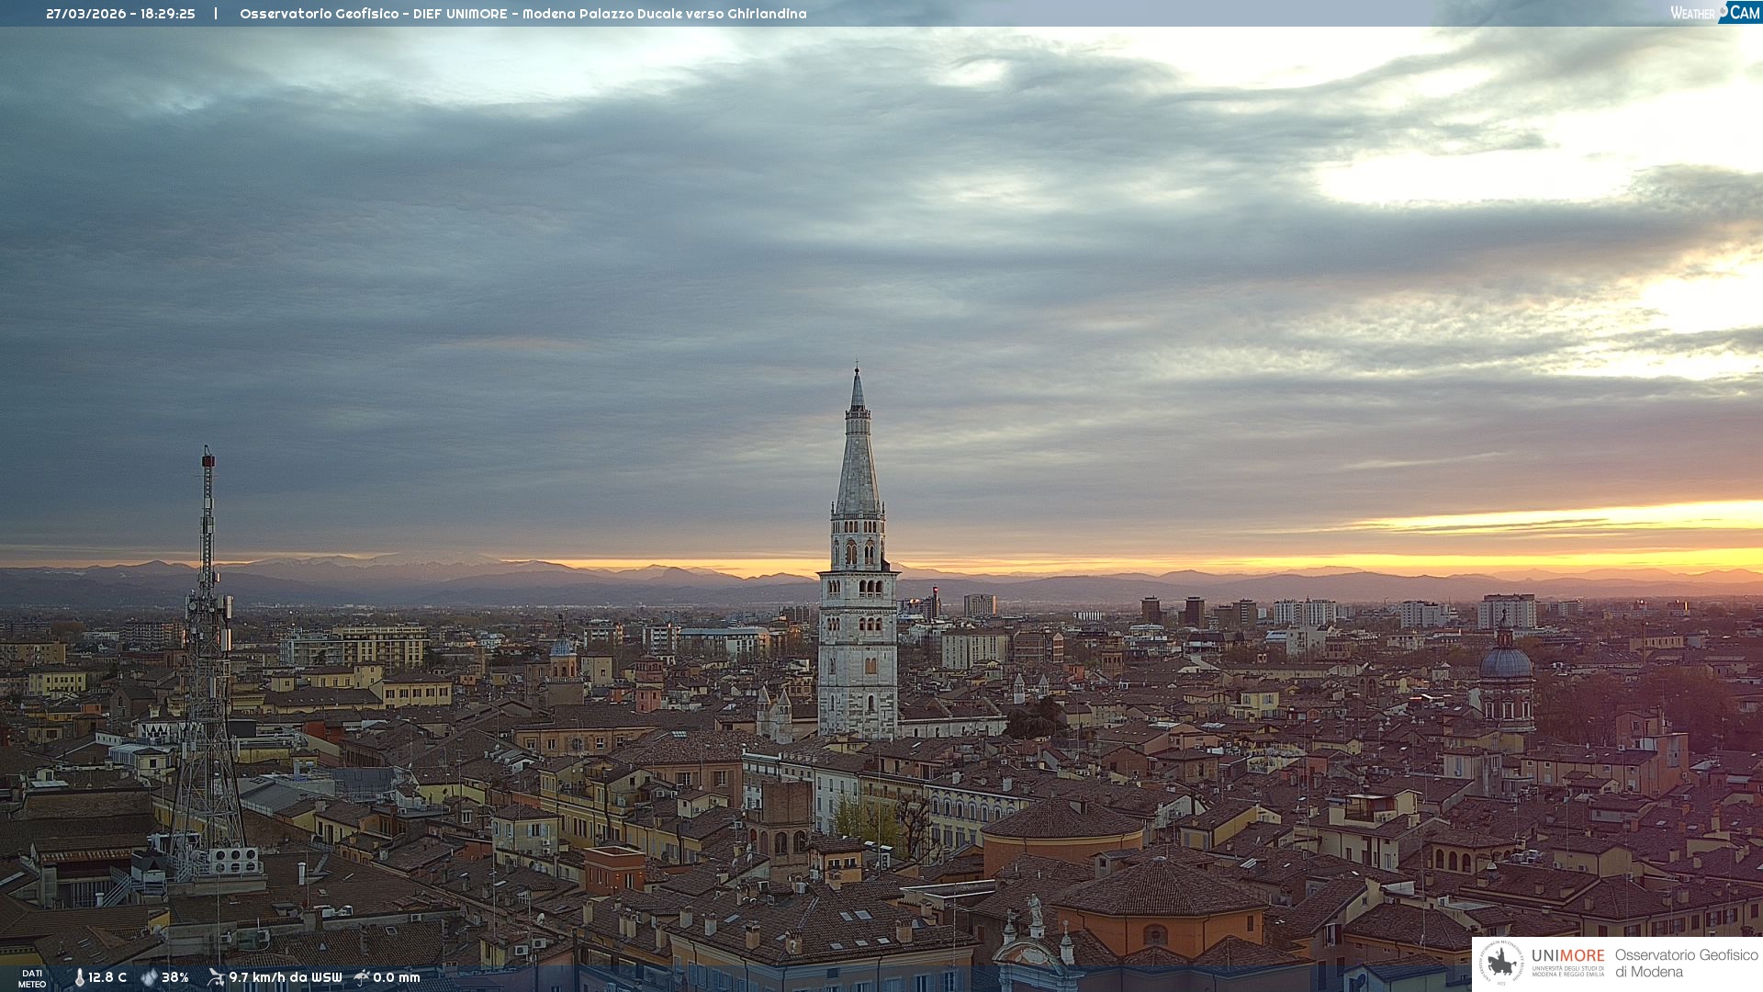Click the 0.0 mm rainfall value

point(397,977)
